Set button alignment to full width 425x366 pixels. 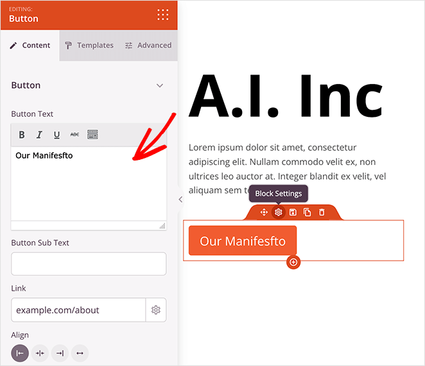tap(80, 353)
